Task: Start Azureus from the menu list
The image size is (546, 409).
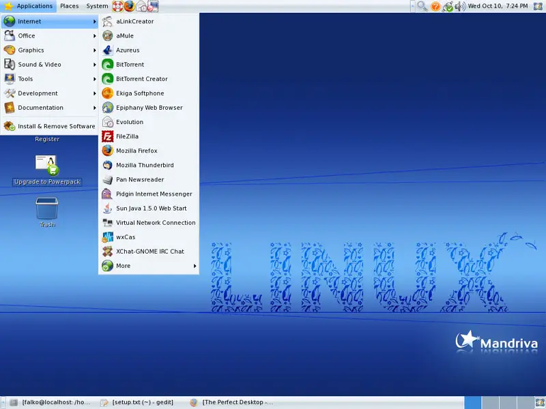Action: 128,50
